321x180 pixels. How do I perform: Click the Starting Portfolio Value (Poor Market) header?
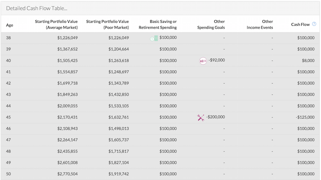[108, 24]
